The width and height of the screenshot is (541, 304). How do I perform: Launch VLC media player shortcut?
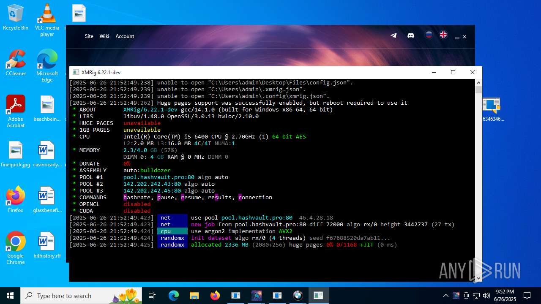pyautogui.click(x=47, y=20)
